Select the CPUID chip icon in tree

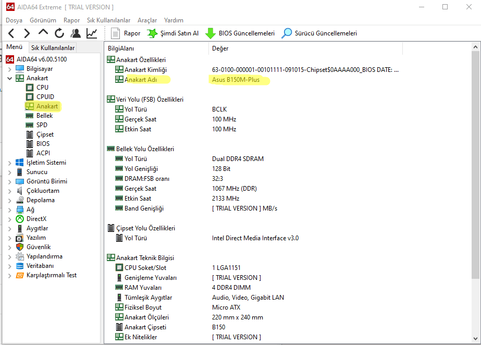point(30,97)
